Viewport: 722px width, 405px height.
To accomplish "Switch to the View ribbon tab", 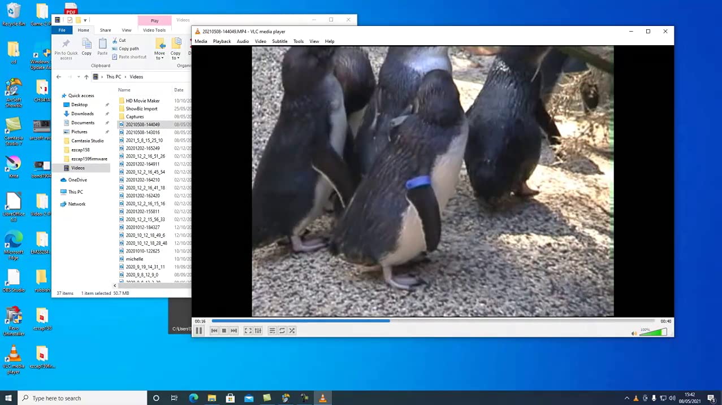I will 127,31.
